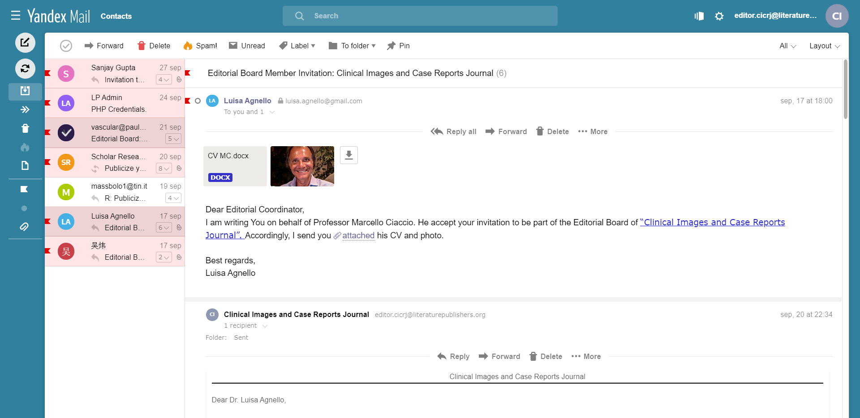
Task: Expand the Label dropdown in toolbar
Action: point(297,46)
